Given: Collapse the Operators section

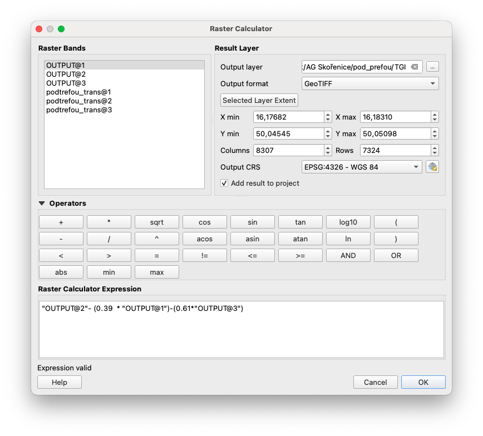Looking at the screenshot, I should coord(42,204).
